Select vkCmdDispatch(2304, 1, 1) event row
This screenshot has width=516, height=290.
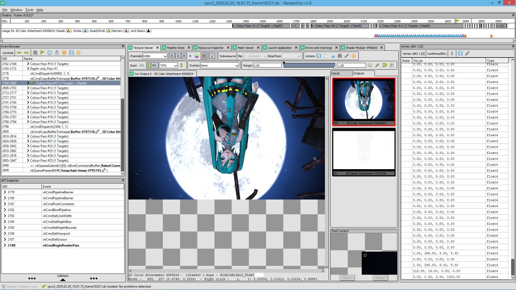(60, 126)
